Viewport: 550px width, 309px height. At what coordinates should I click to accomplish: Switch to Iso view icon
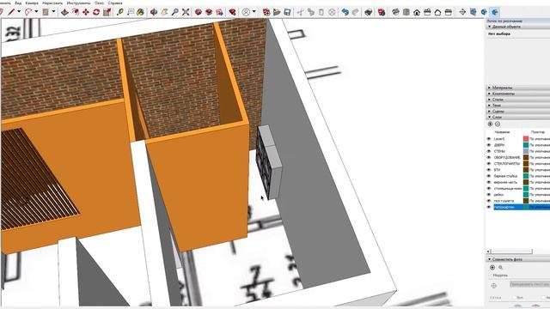[395, 12]
